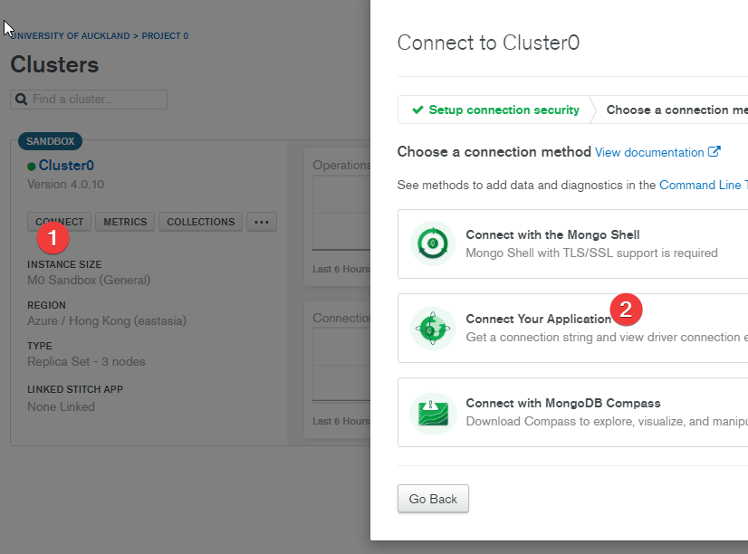Click the search magnifier icon in cluster search

tap(21, 100)
